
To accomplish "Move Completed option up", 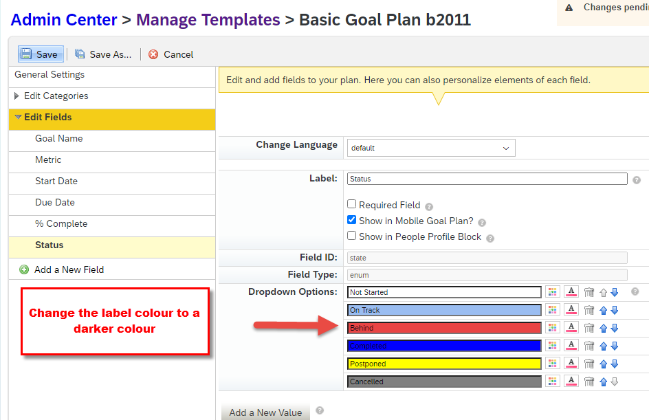I will pos(604,346).
